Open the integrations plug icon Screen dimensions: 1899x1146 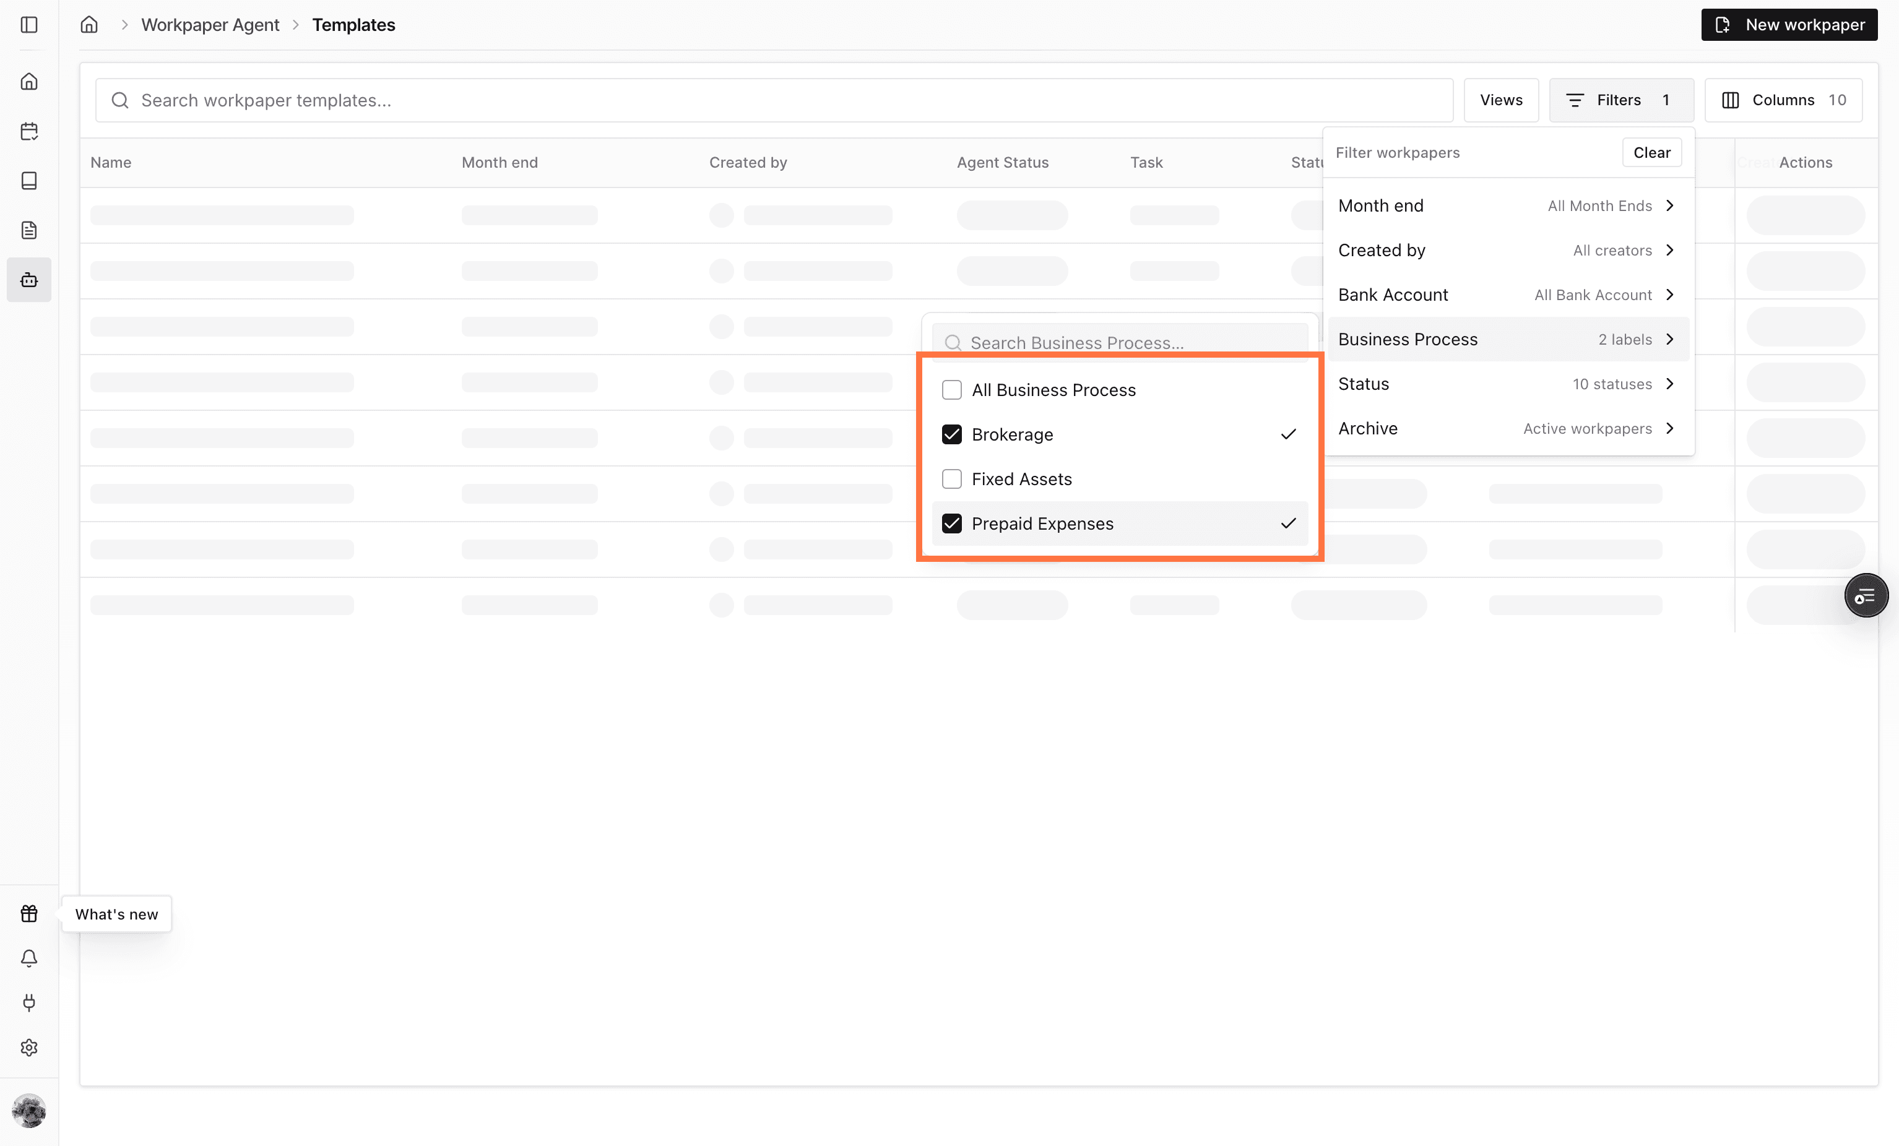pyautogui.click(x=29, y=1002)
